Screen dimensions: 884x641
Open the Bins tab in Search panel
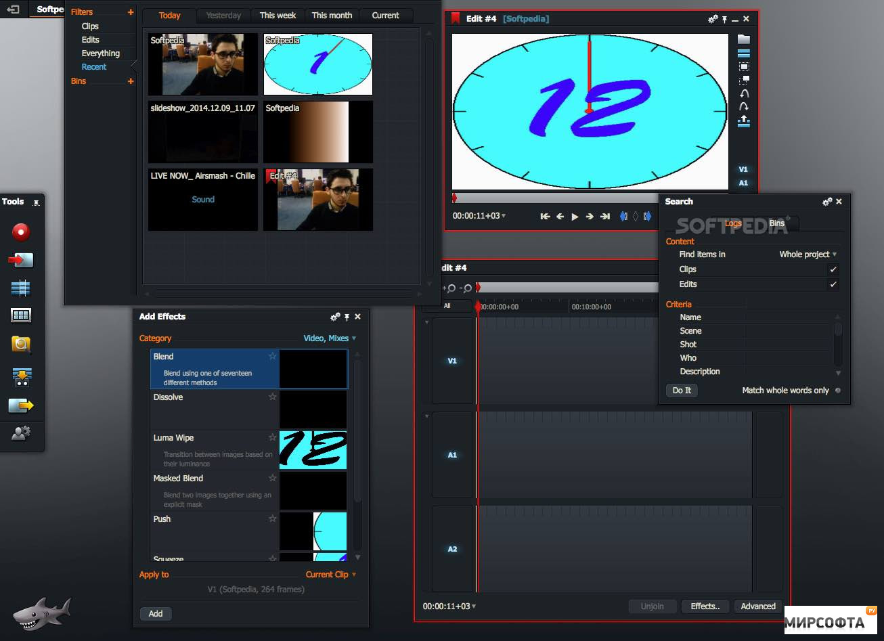776,223
